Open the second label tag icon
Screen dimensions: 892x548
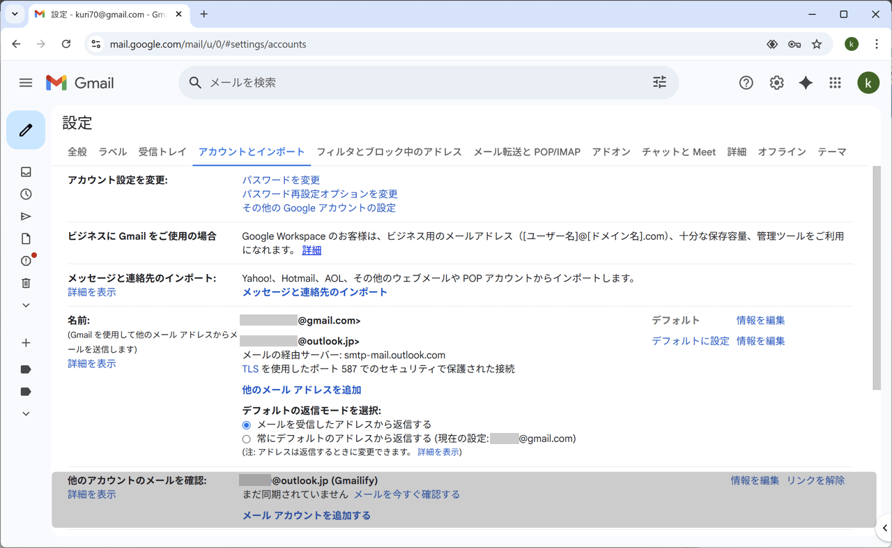click(x=26, y=392)
